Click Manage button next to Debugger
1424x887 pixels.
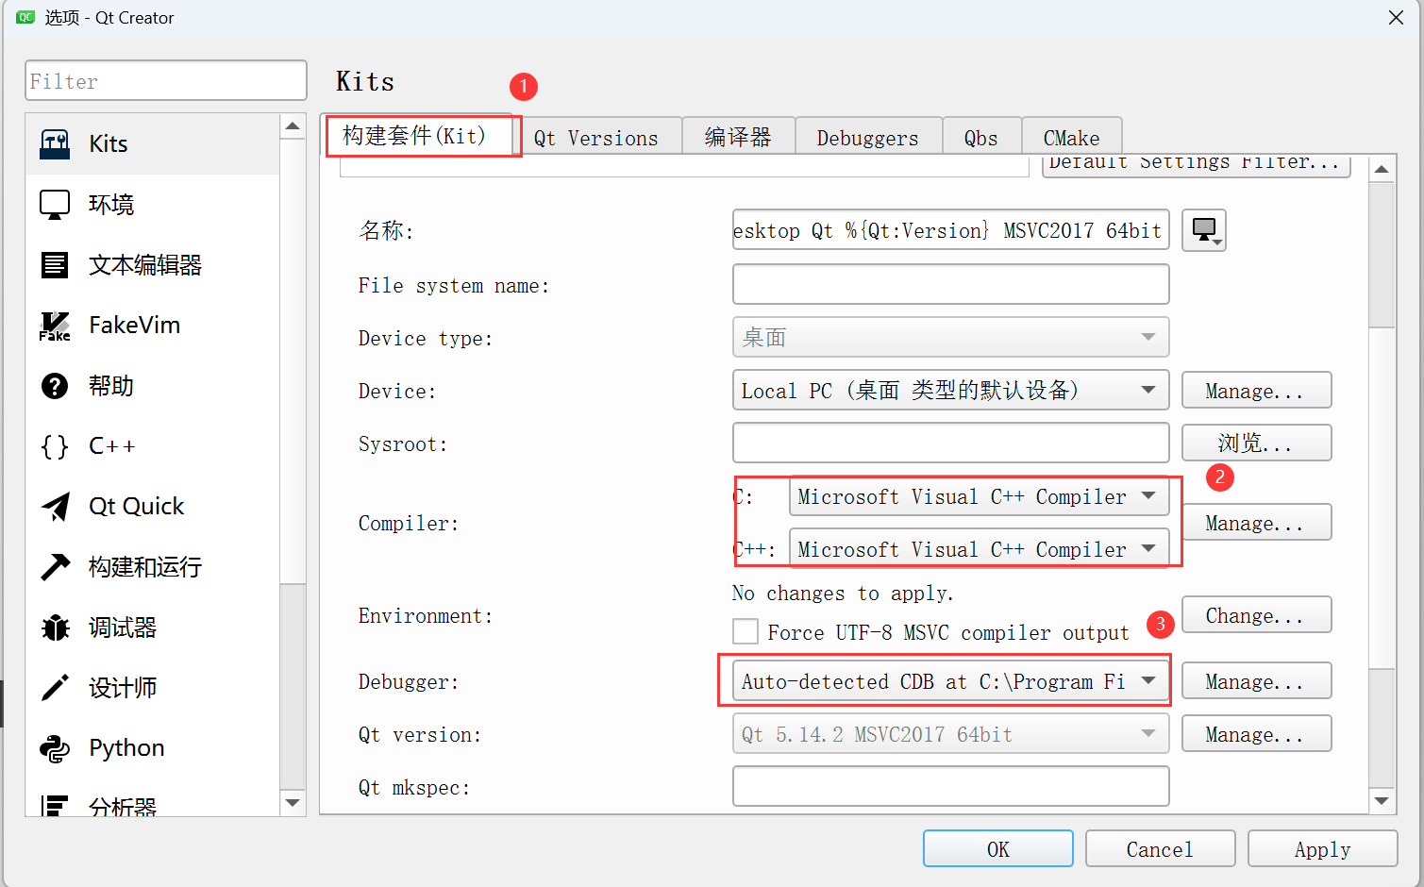[1256, 681]
